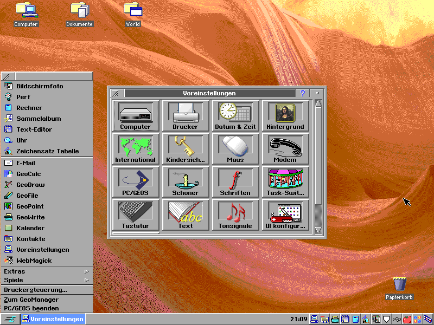Open the Schoner screensaver module

[186, 181]
